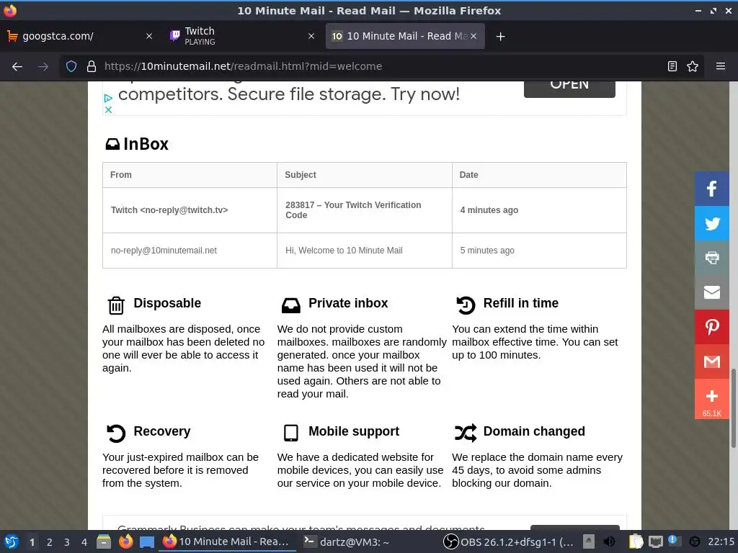Click the Disposable trash icon

[116, 305]
